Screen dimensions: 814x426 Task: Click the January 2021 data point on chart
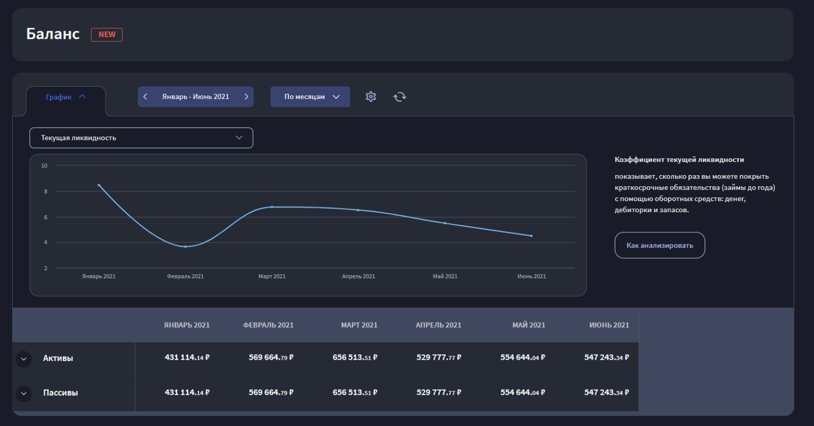(99, 185)
